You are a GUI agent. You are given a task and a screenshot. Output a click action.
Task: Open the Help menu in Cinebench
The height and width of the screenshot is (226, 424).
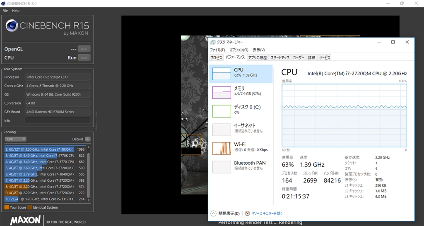pos(16,10)
